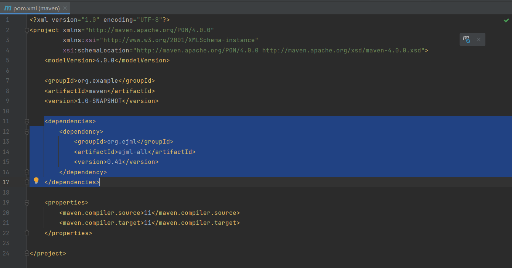
Task: Close the pom.xml (maven) editor tab
Action: [65, 8]
